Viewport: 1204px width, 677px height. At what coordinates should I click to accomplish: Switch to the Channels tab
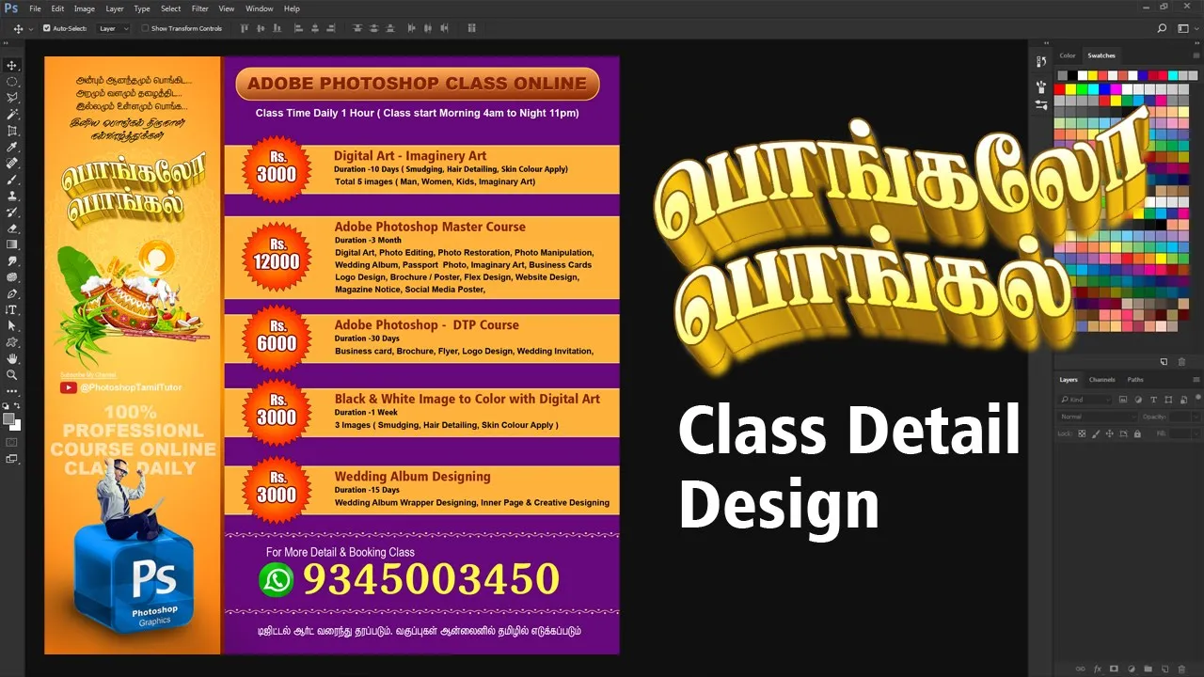click(1101, 380)
